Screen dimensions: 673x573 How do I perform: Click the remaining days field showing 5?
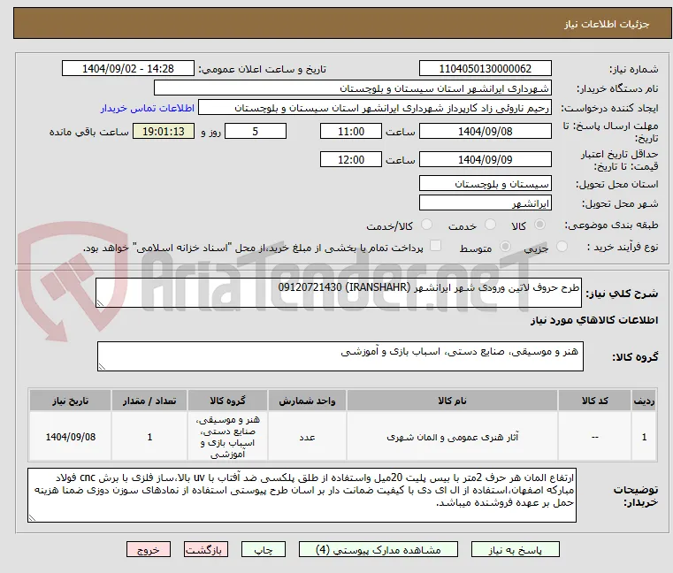tap(256, 132)
